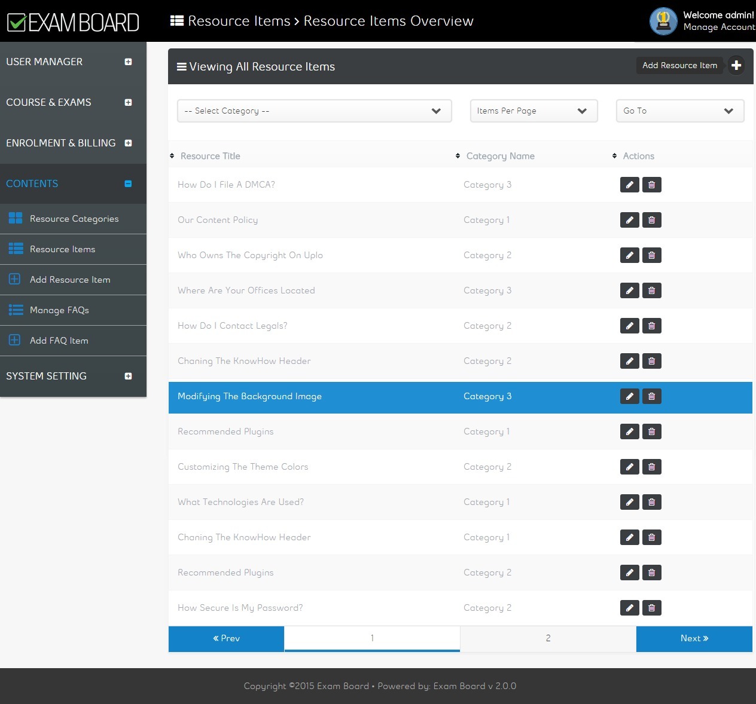Open the Items Per Page dropdown
This screenshot has height=704, width=756.
pyautogui.click(x=534, y=111)
